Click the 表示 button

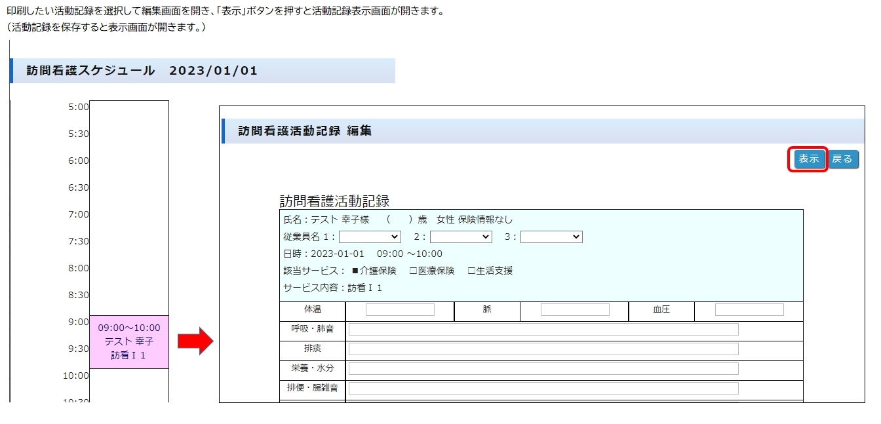[x=808, y=159]
